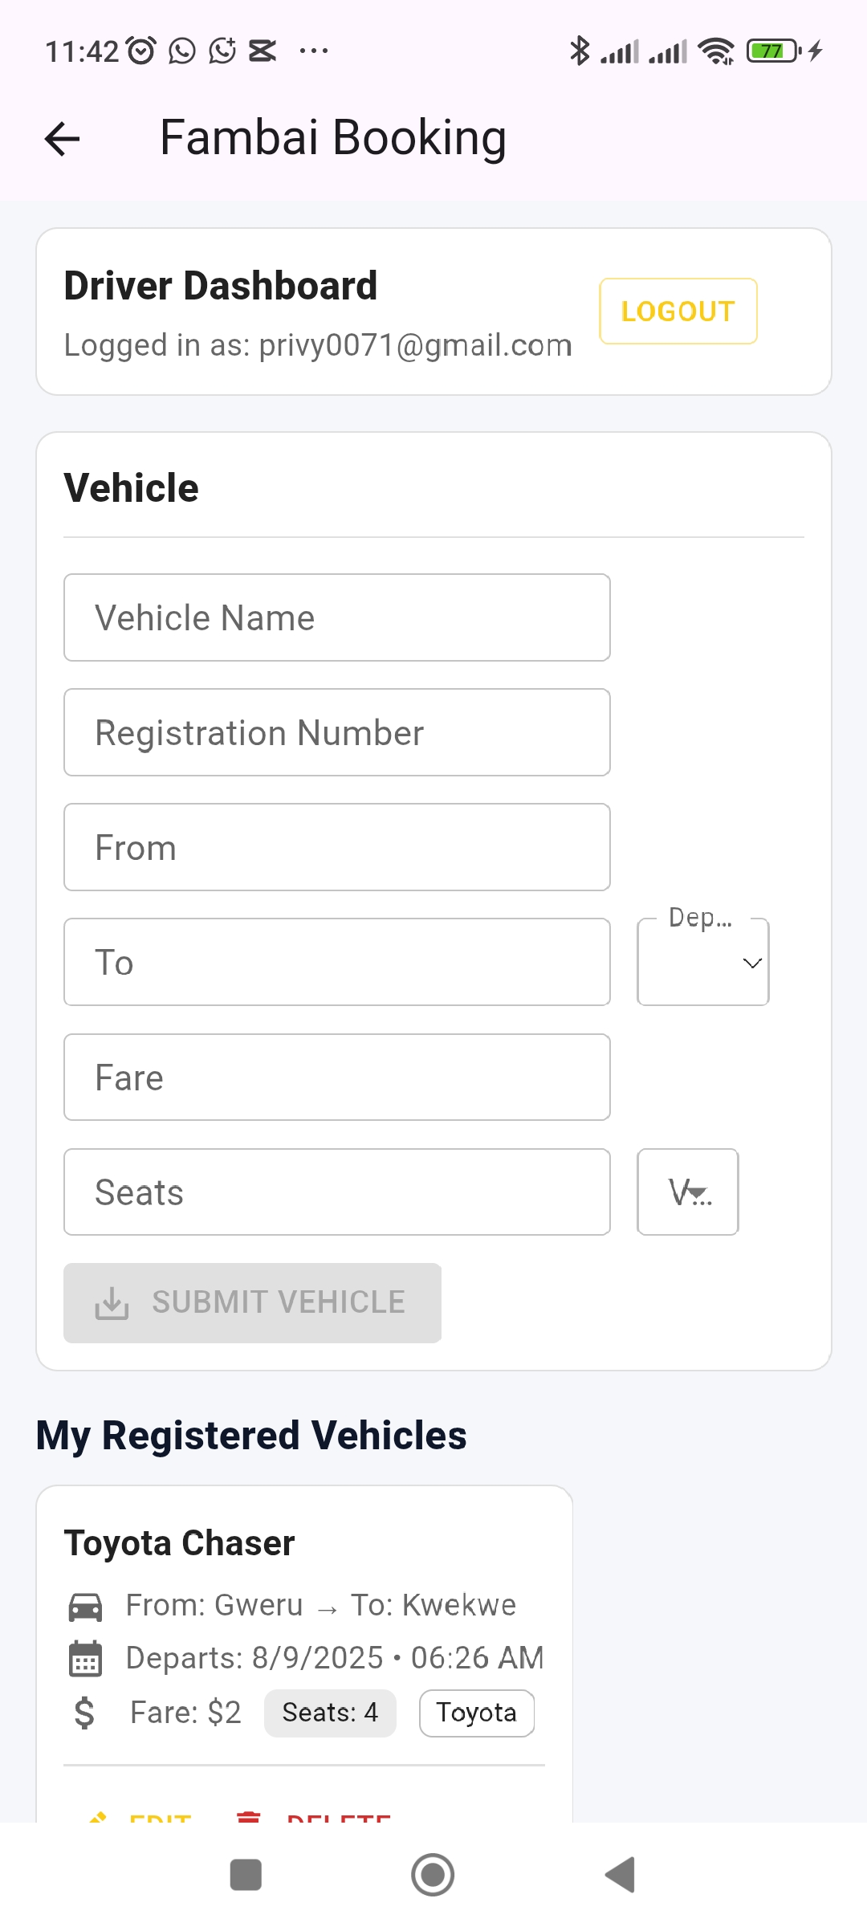
Task: Focus the Registration Number field
Action: click(x=337, y=732)
